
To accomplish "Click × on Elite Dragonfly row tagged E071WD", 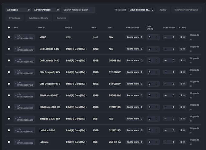I will tap(191, 86).
